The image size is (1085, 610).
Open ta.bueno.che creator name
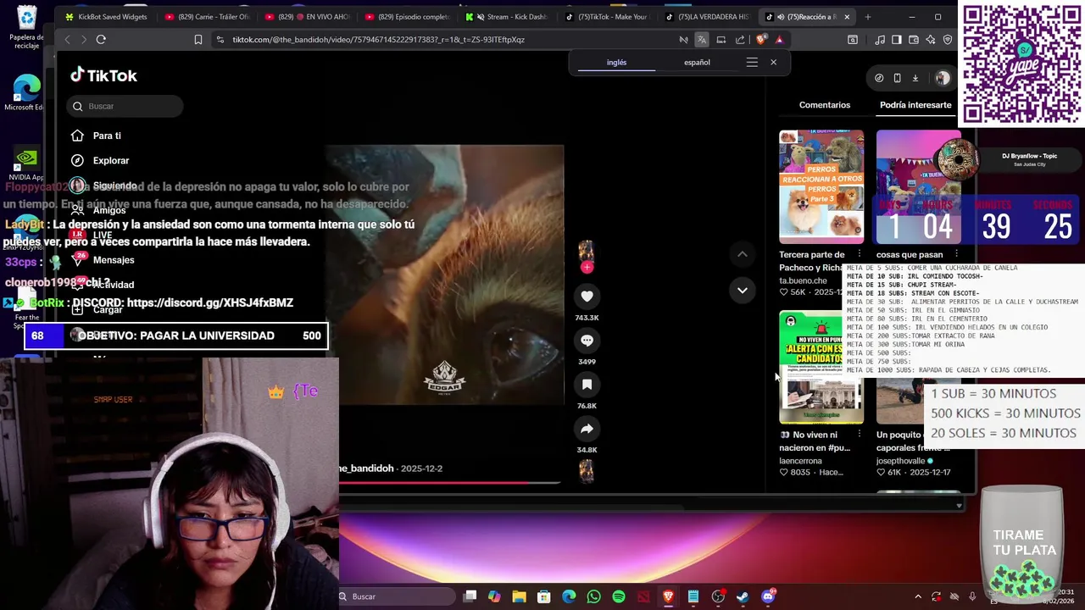[803, 280]
